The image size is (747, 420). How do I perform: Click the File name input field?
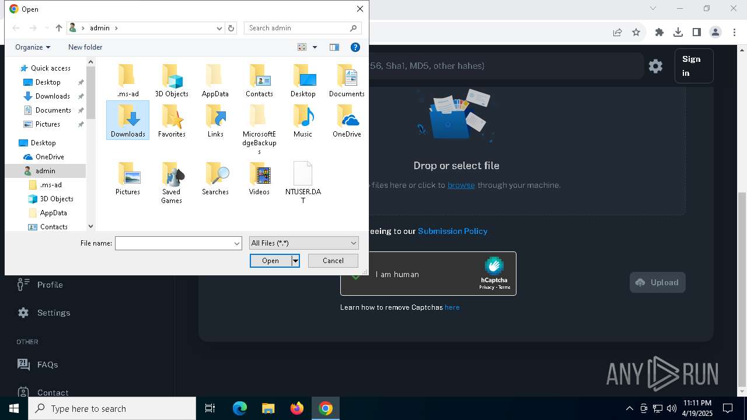click(174, 243)
